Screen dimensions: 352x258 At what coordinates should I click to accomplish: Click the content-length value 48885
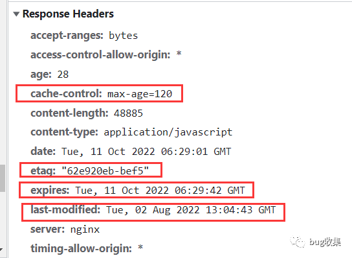click(128, 113)
